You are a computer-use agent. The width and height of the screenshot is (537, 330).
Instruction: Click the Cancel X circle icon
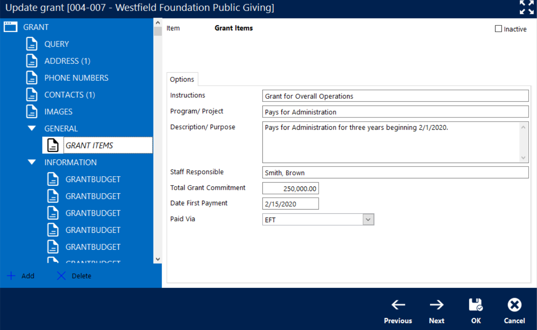pyautogui.click(x=514, y=305)
